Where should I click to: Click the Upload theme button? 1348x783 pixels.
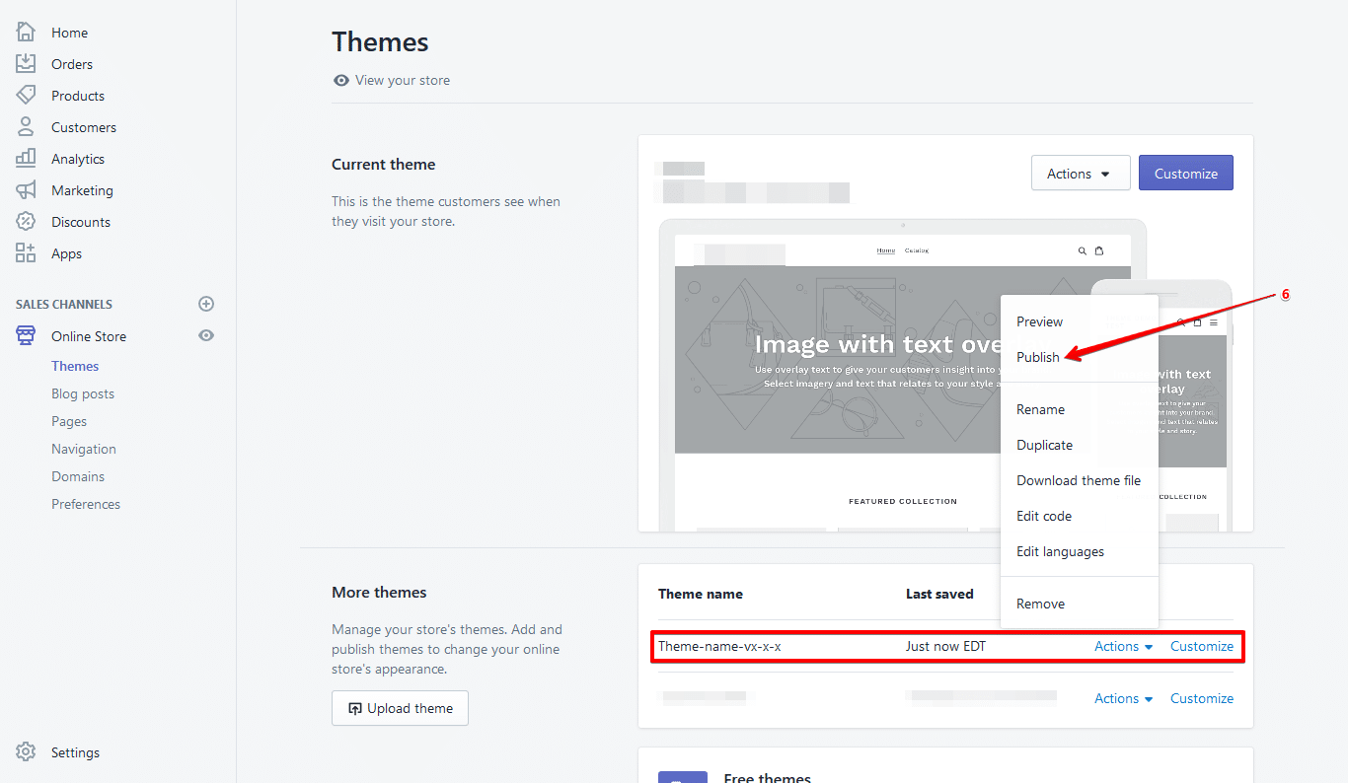(x=400, y=708)
